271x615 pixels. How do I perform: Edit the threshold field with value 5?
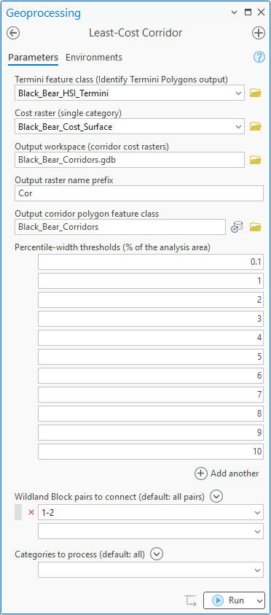[x=151, y=357]
